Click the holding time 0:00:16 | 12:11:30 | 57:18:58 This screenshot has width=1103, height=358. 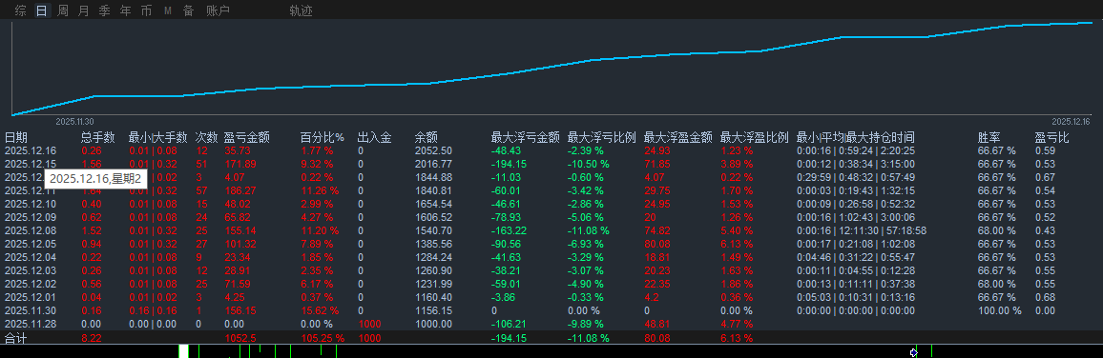tap(862, 230)
